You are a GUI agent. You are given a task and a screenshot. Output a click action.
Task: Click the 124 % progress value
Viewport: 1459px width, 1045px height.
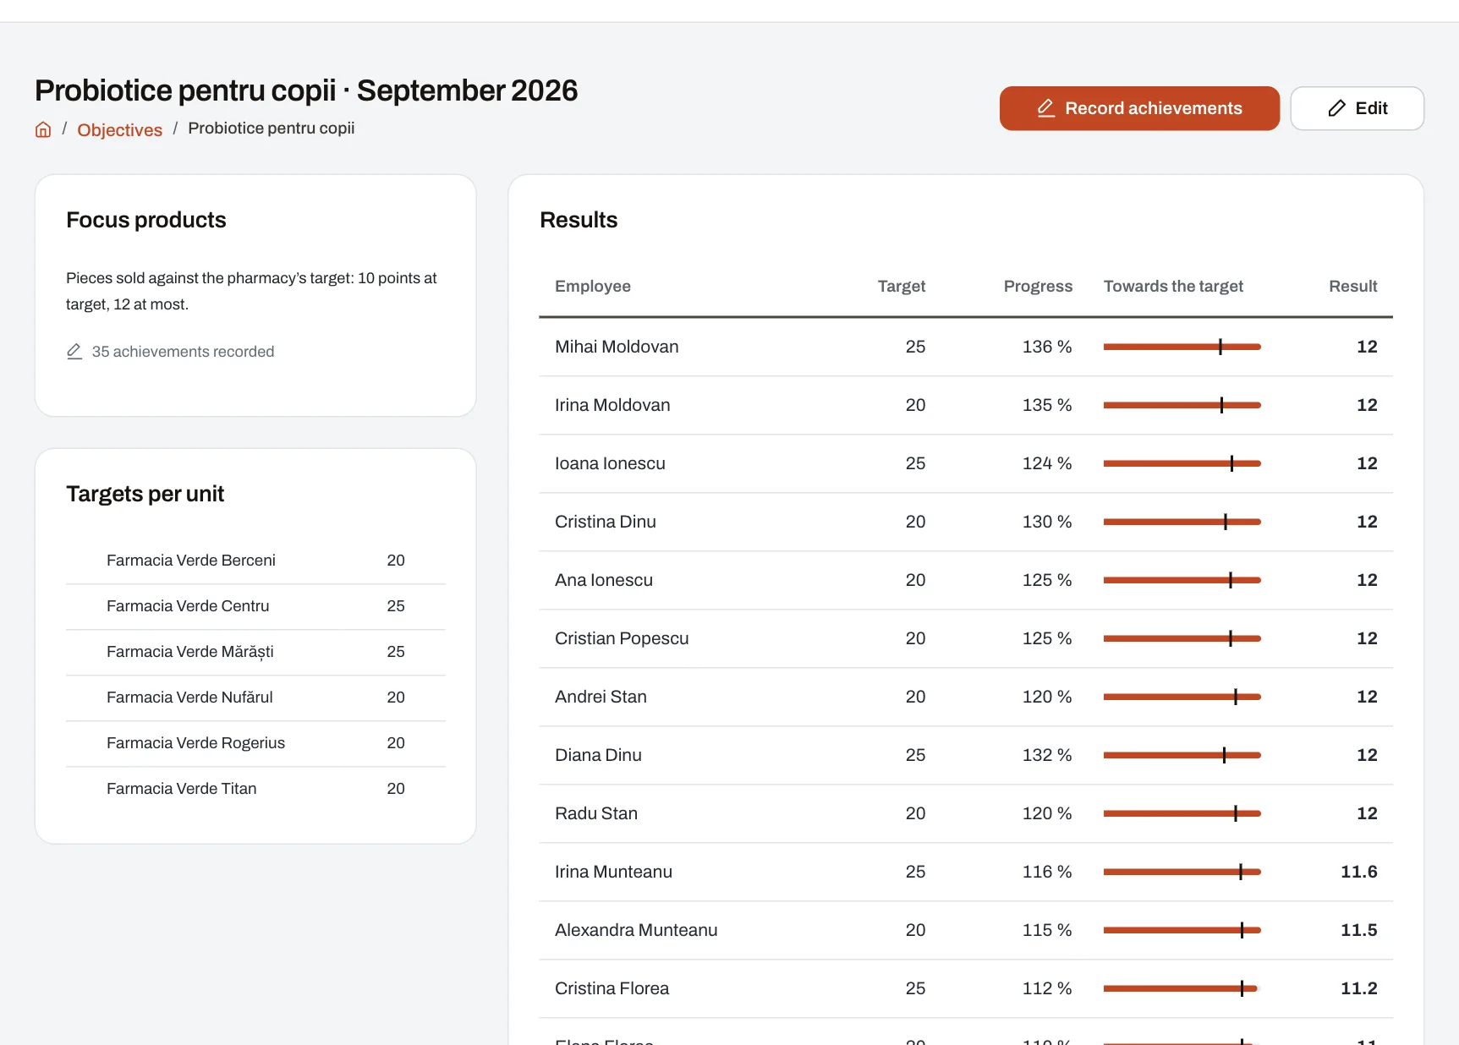click(1047, 463)
